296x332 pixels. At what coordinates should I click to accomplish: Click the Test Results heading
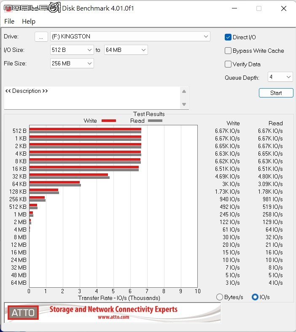click(x=149, y=114)
